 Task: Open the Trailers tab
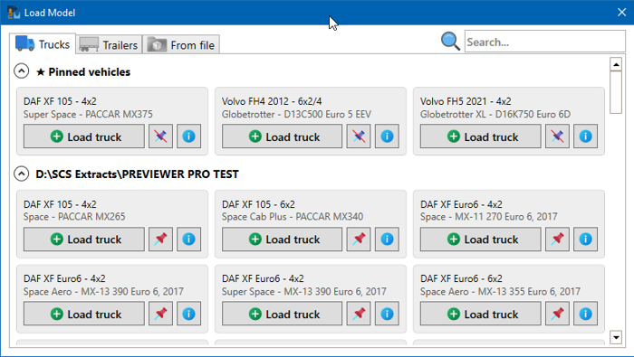point(109,45)
